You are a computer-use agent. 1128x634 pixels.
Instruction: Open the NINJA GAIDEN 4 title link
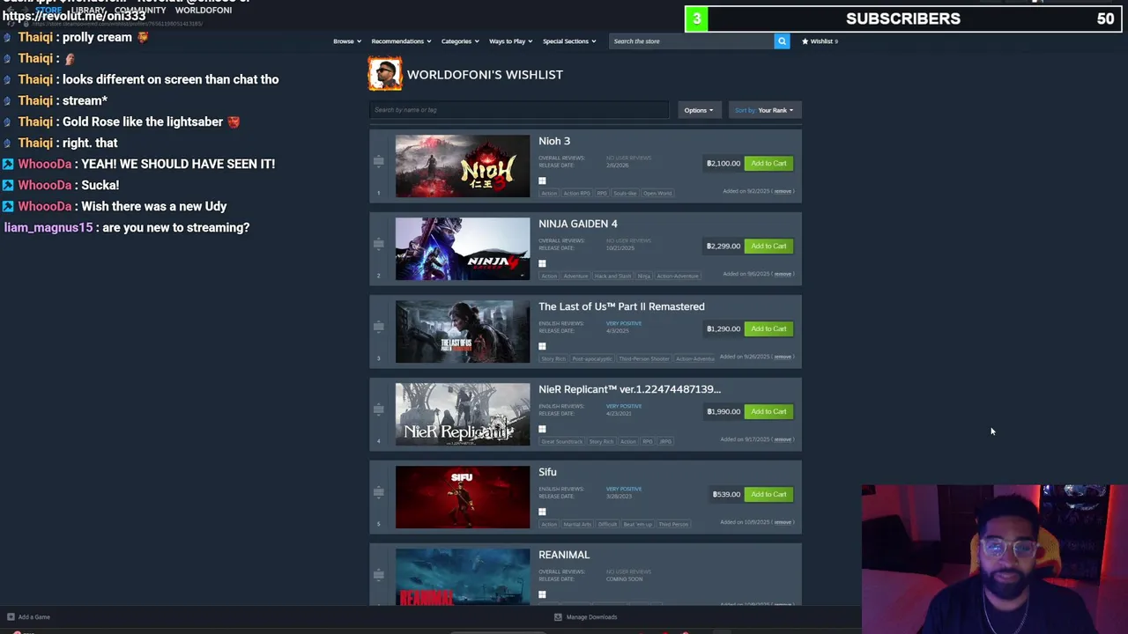tap(578, 224)
